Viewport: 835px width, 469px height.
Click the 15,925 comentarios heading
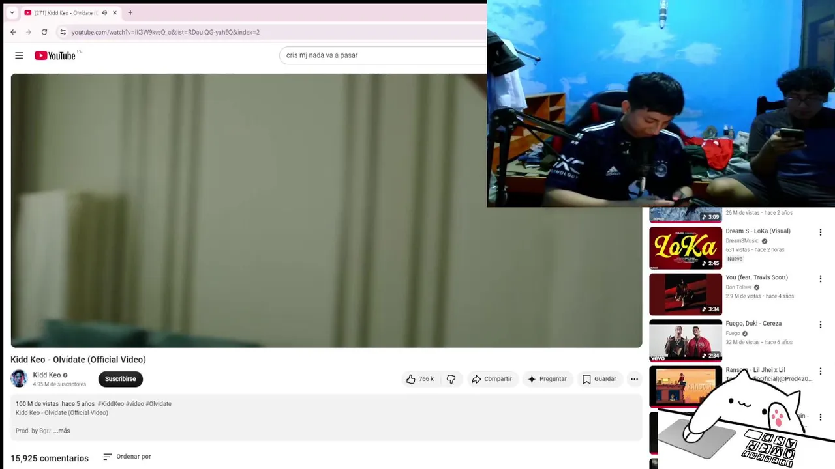pyautogui.click(x=50, y=458)
